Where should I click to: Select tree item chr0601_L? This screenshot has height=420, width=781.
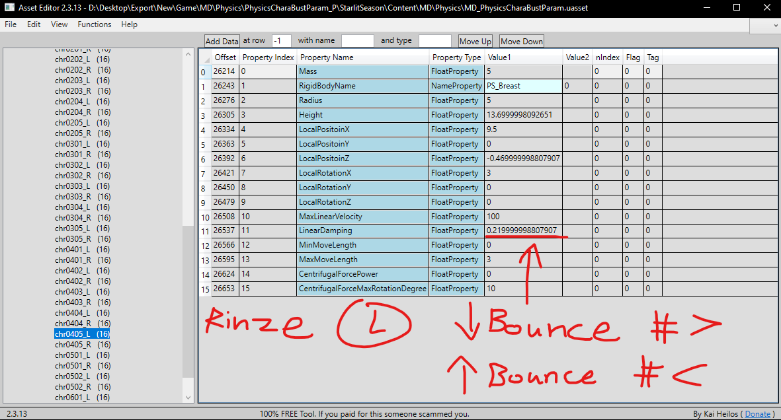click(x=83, y=397)
